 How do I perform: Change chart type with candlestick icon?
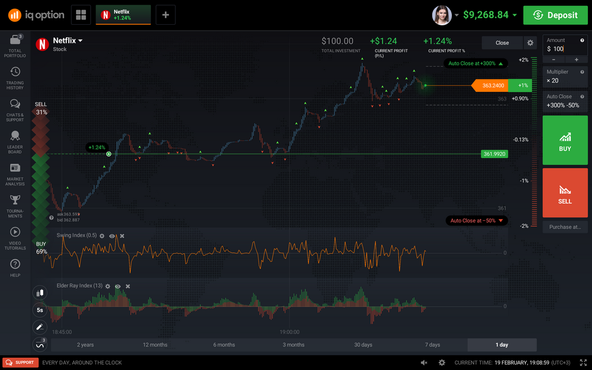click(40, 293)
